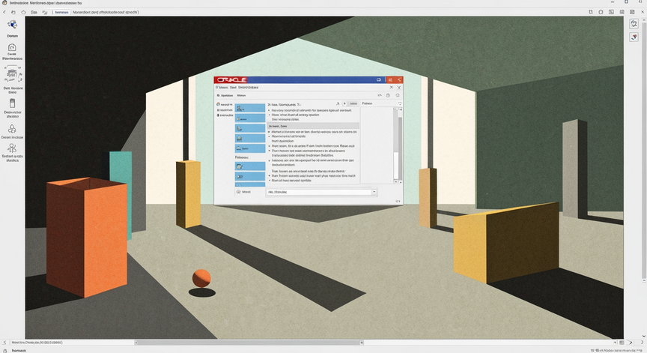Expand the right pane header corner icon in dialog

point(399,103)
